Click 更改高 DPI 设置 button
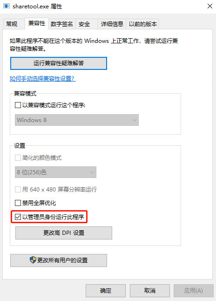The width and height of the screenshot is (216, 301). (64, 233)
